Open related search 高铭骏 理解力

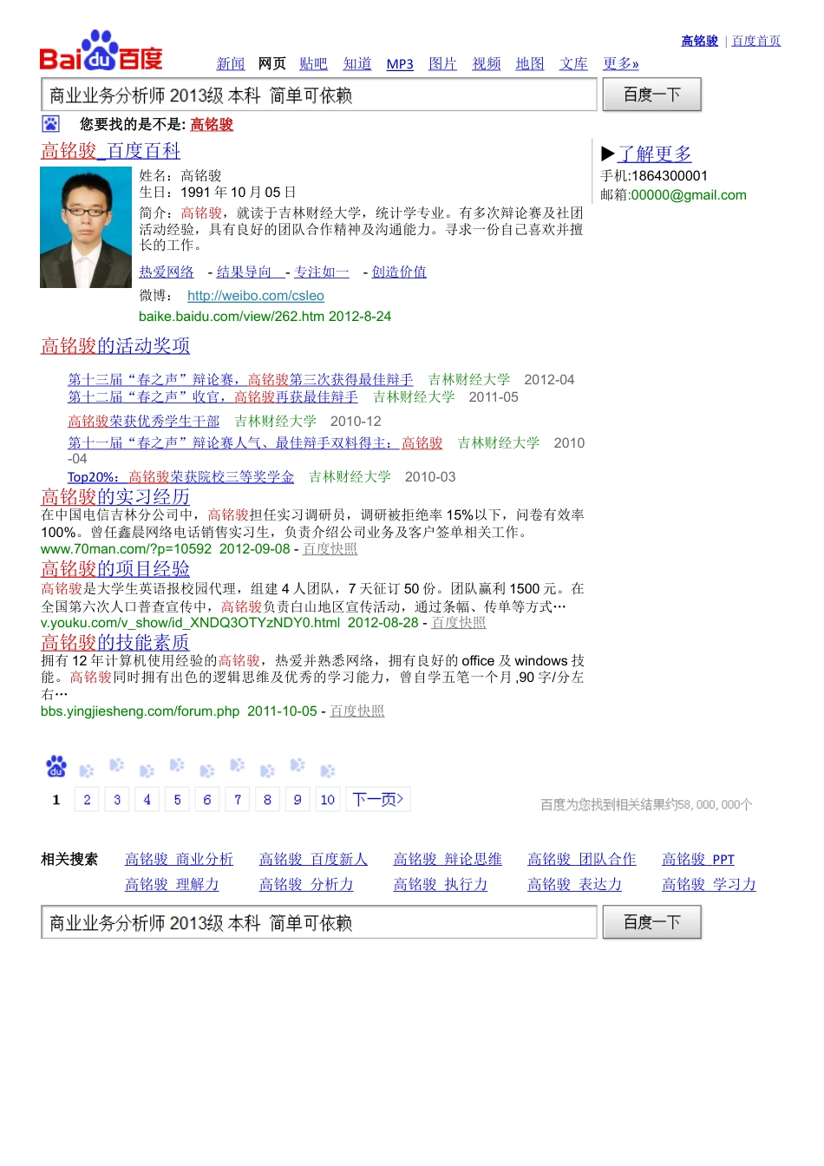point(172,884)
